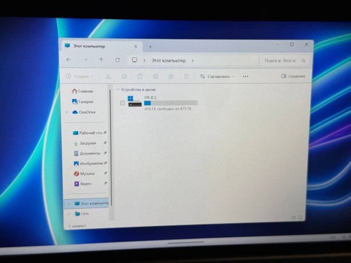This screenshot has height=263, width=351.
Task: Tick the checkbox beside OS (C:) drive
Action: pyautogui.click(x=123, y=103)
